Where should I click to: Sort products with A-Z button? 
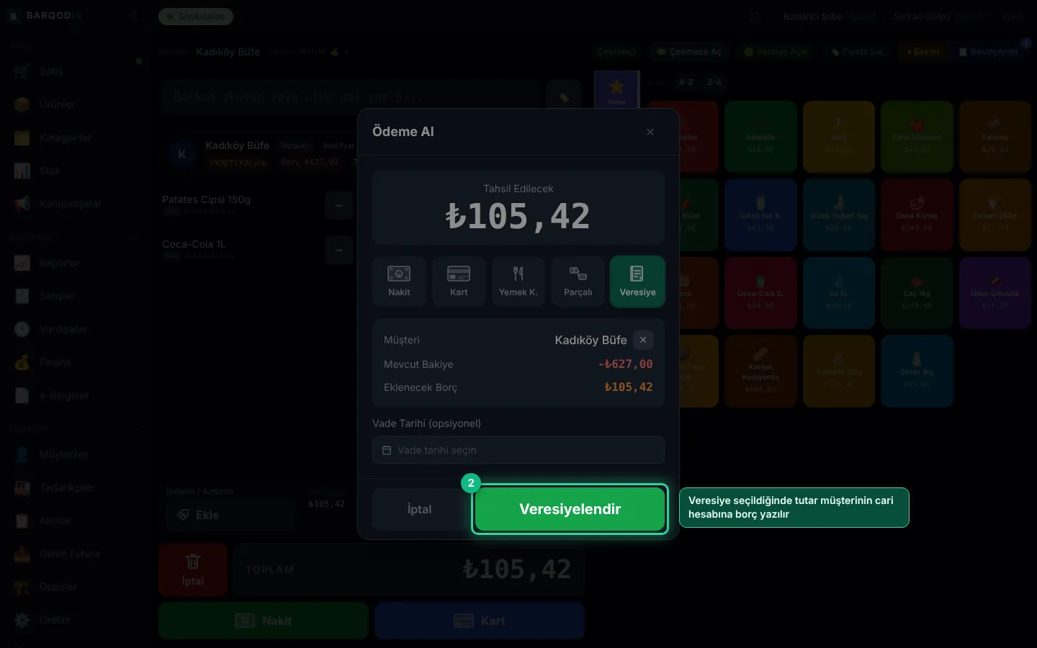686,82
